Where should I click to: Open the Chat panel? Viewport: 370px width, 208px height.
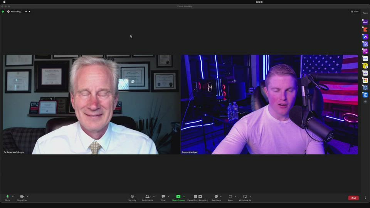pos(163,197)
